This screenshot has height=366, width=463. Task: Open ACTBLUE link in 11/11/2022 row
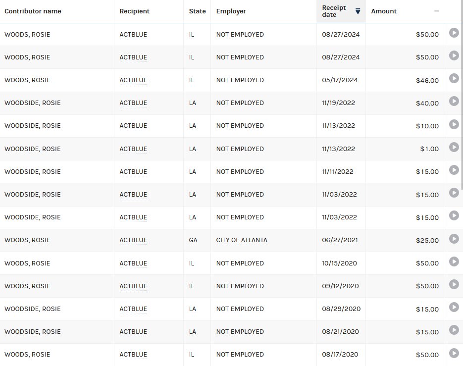tap(133, 172)
